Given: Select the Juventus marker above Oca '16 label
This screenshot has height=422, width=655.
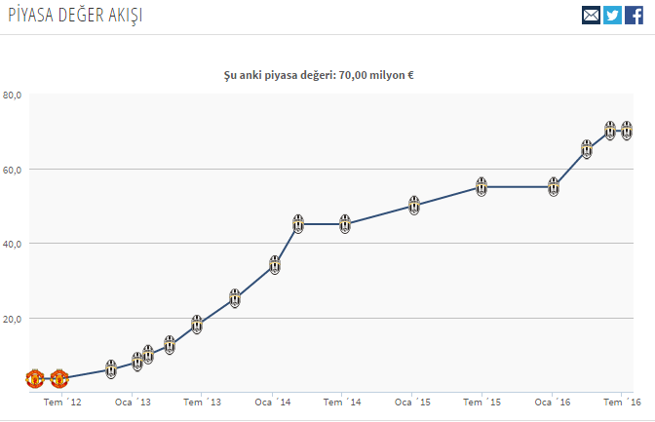Looking at the screenshot, I should pos(554,186).
